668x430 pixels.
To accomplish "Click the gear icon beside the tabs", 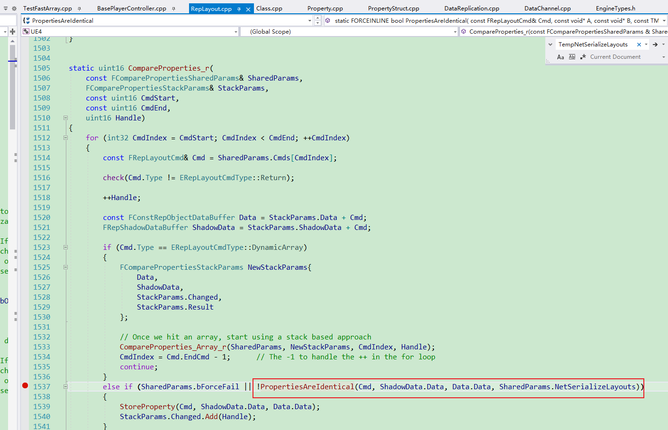I will (14, 9).
